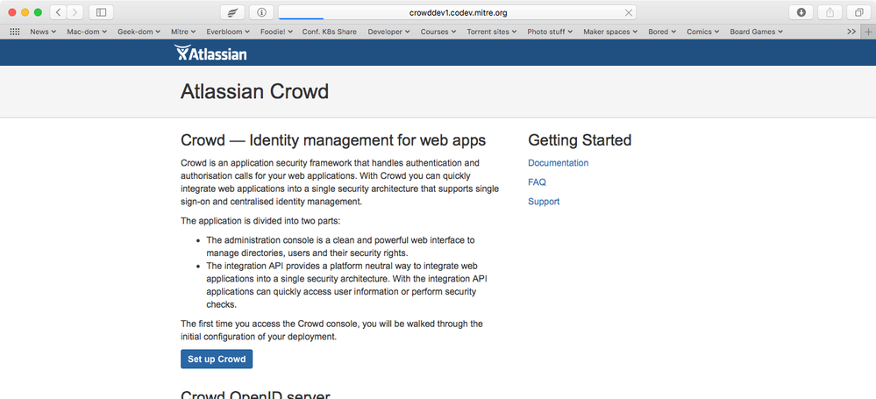876x399 pixels.
Task: Expand the Torrent sites bookmarks folder
Action: (492, 32)
